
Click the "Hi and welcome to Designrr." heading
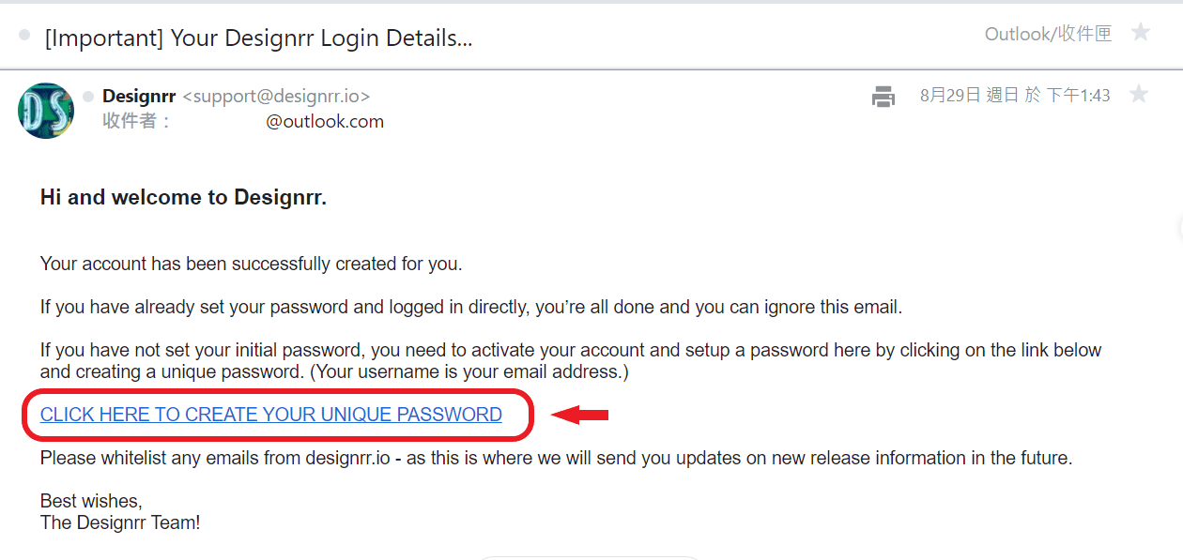tap(183, 198)
